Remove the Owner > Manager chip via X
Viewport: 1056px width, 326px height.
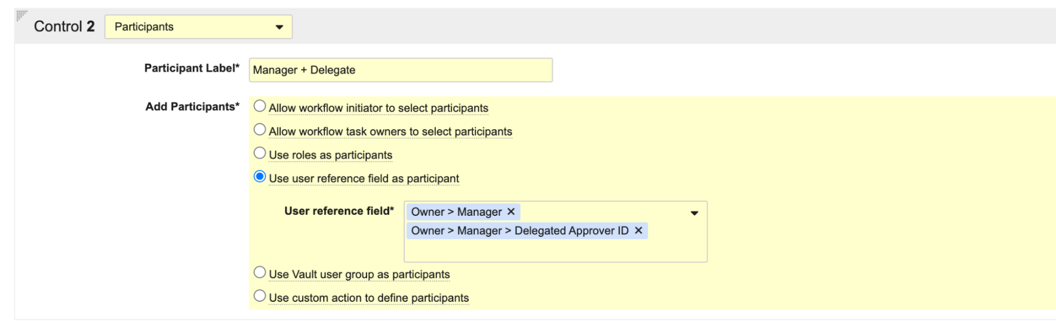(x=511, y=212)
